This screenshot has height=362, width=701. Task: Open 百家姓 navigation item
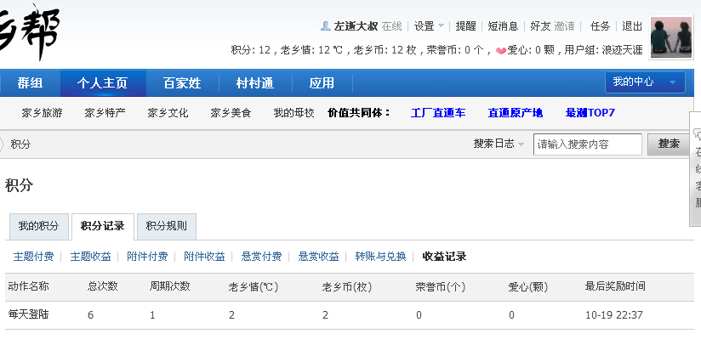pyautogui.click(x=182, y=83)
